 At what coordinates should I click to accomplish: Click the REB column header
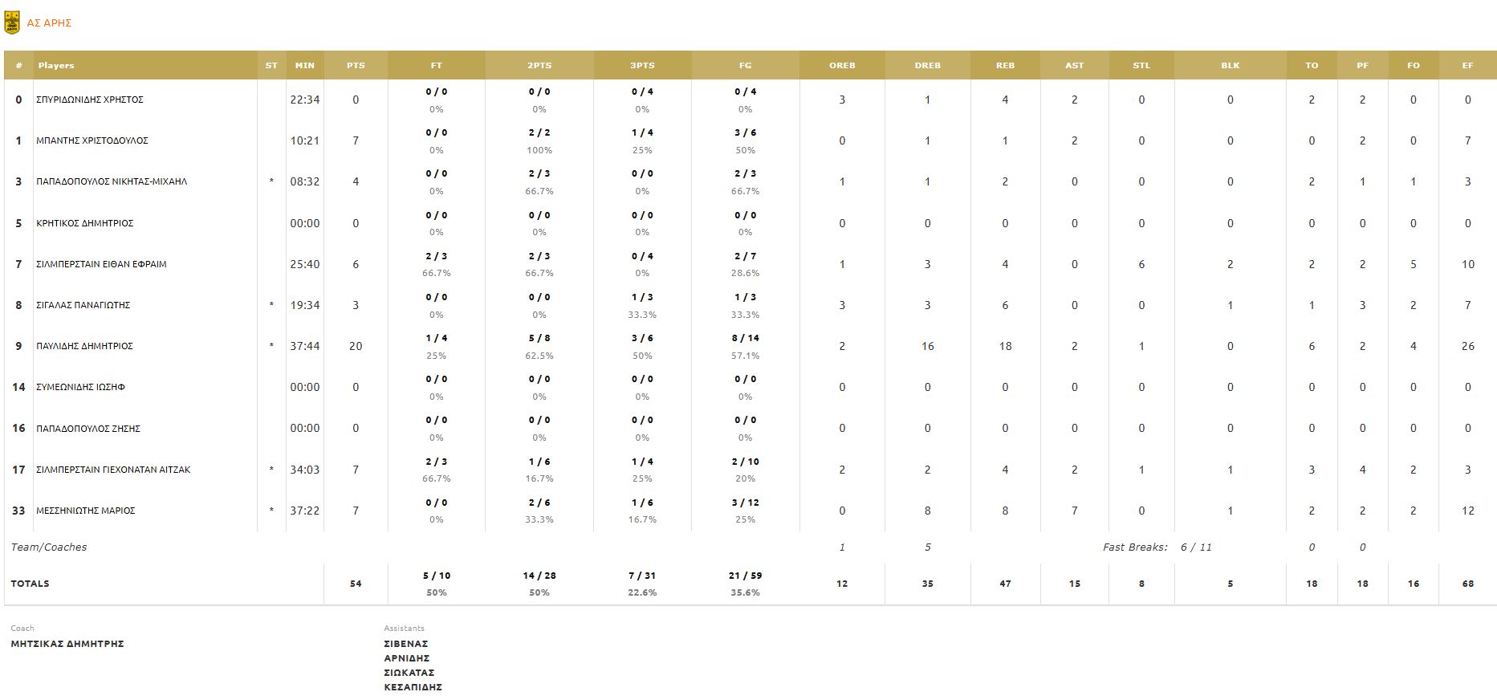[1005, 66]
